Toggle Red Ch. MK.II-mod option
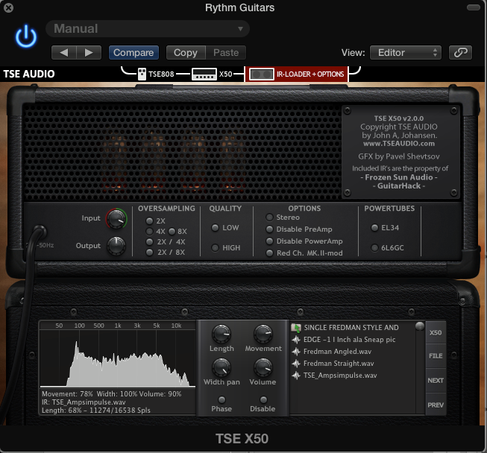Screen dimensions: 487x453 (269, 253)
